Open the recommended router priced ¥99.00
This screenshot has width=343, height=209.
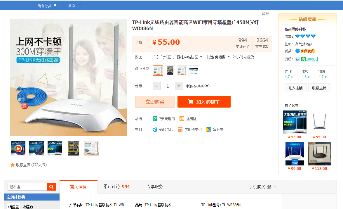tap(295, 154)
